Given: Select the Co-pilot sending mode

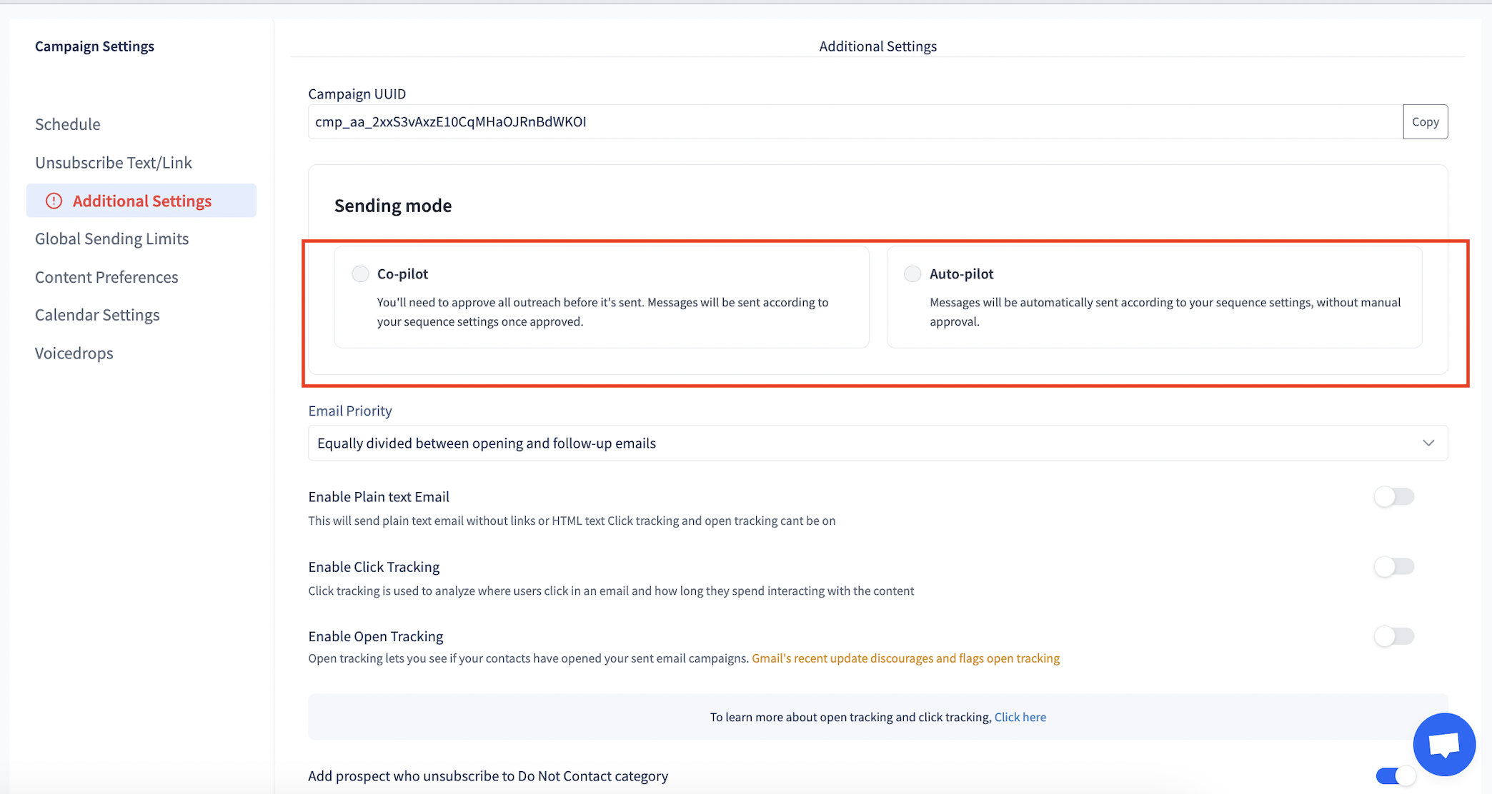Looking at the screenshot, I should (x=360, y=274).
